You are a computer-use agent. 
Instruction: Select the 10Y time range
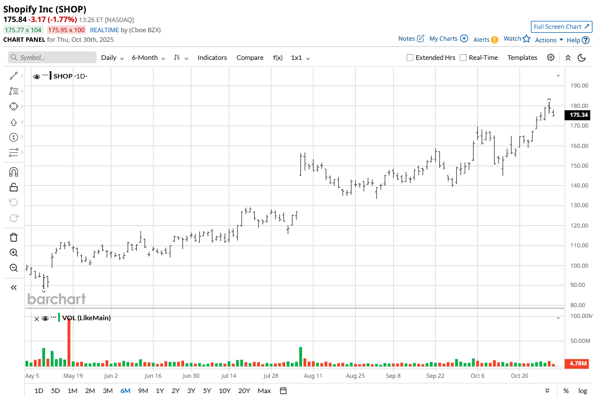224,391
